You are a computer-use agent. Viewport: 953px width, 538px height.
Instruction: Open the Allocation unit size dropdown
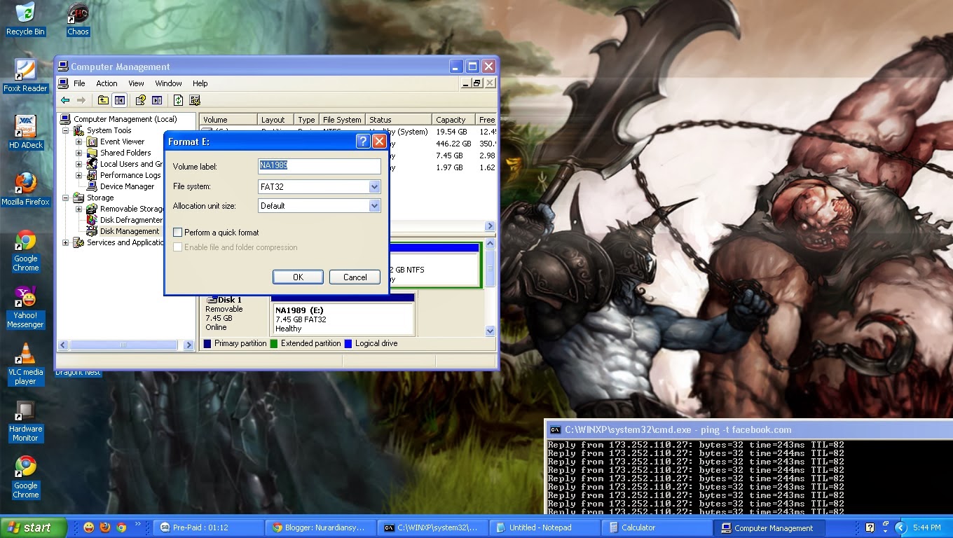(374, 206)
